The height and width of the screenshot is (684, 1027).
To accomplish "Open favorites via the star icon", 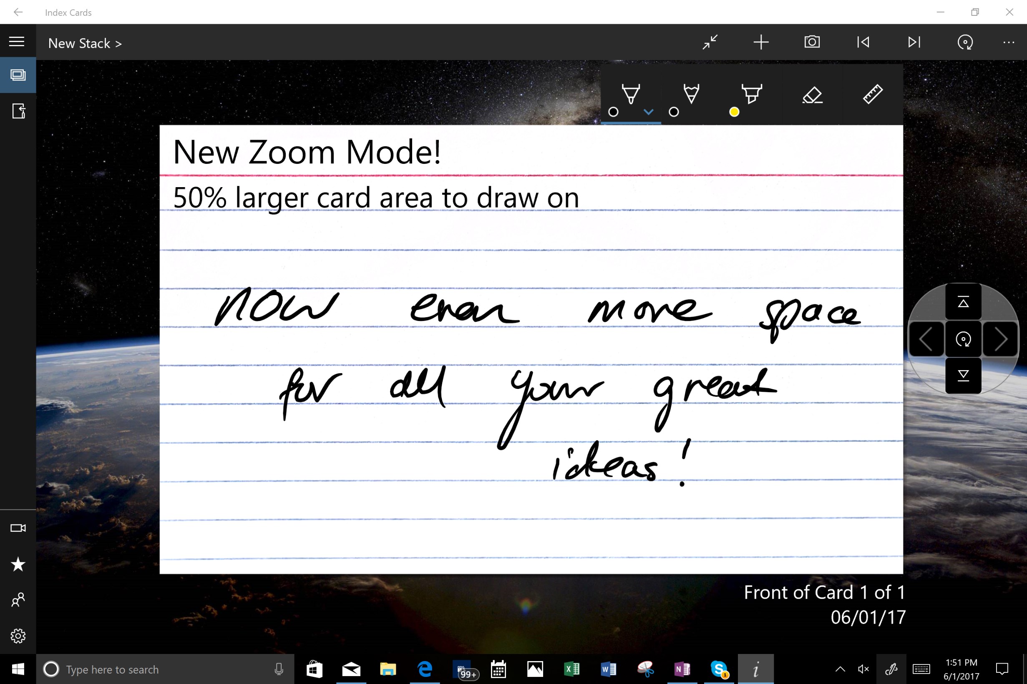I will coord(18,564).
